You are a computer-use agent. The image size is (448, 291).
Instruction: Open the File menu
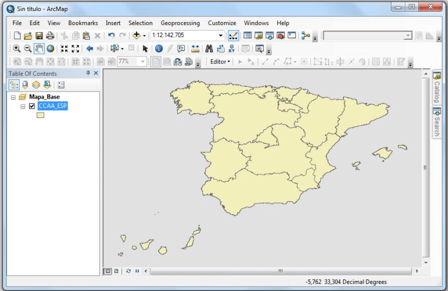tap(17, 23)
